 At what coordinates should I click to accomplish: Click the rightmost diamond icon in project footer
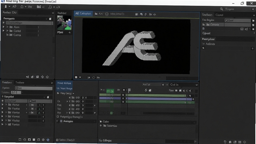pyautogui.click(x=47, y=77)
